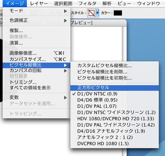Select DVCPRO HD 1080 (1.5) ratio
This screenshot has height=156, width=165.
(x=115, y=143)
